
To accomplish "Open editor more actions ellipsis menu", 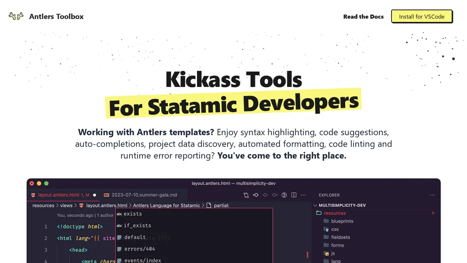I will pyautogui.click(x=303, y=195).
